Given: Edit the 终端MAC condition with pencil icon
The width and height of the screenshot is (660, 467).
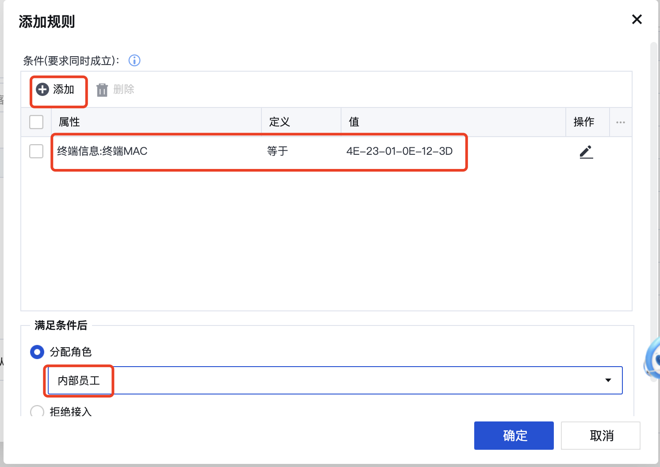Looking at the screenshot, I should tap(586, 152).
